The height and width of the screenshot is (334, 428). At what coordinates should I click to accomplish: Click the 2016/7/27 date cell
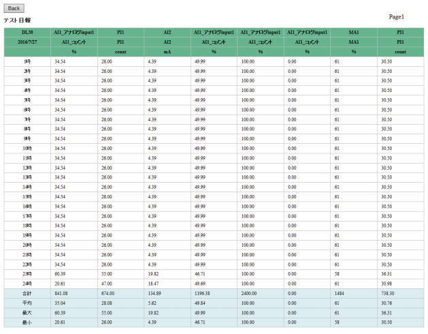pyautogui.click(x=27, y=42)
